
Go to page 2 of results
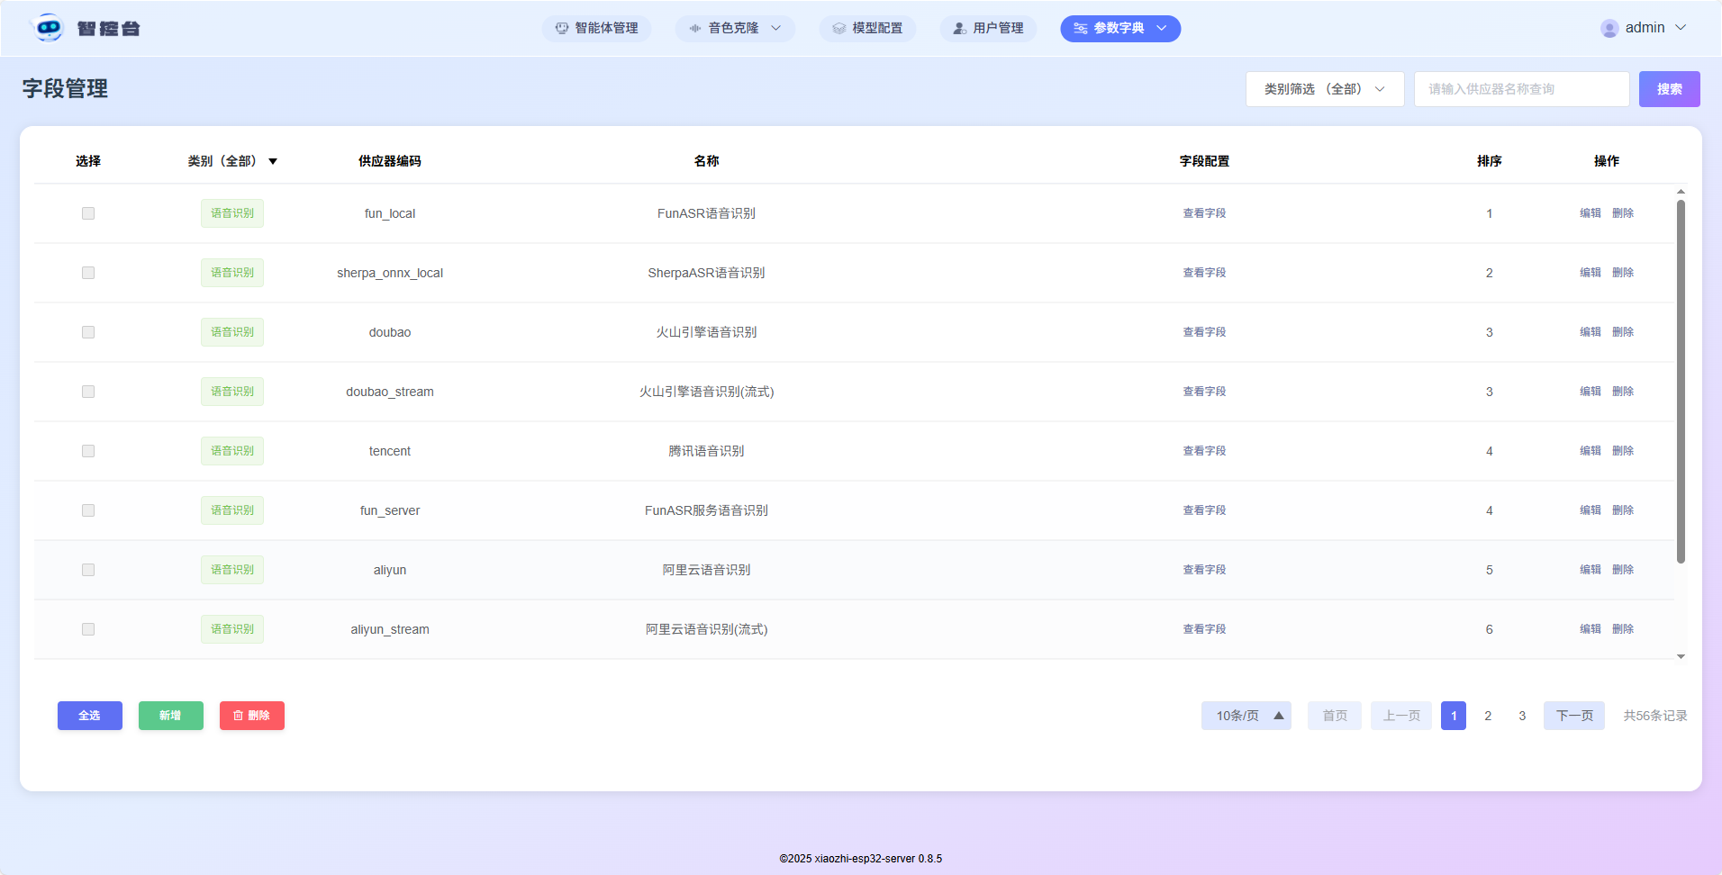pos(1488,716)
